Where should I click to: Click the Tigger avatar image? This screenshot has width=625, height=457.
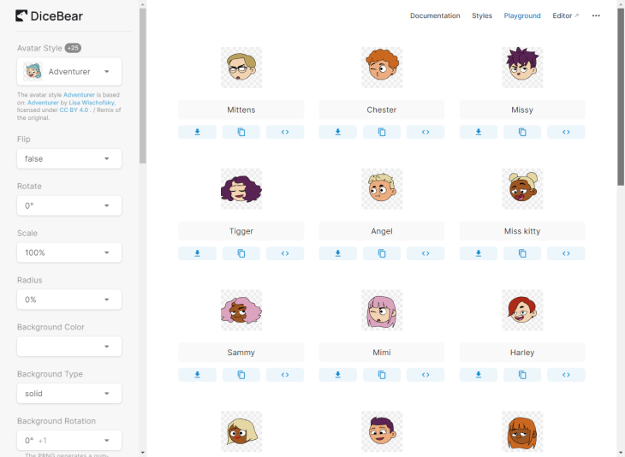(x=241, y=189)
